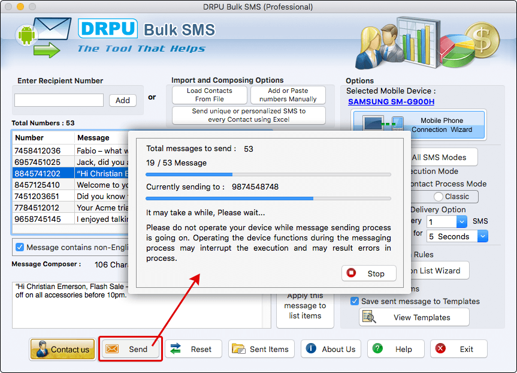Click the computer-phone connection wizard icon
517x373 pixels.
[x=383, y=124]
